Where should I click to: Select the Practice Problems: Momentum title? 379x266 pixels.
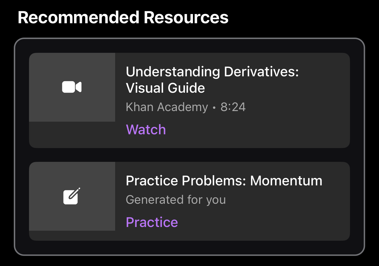click(224, 181)
